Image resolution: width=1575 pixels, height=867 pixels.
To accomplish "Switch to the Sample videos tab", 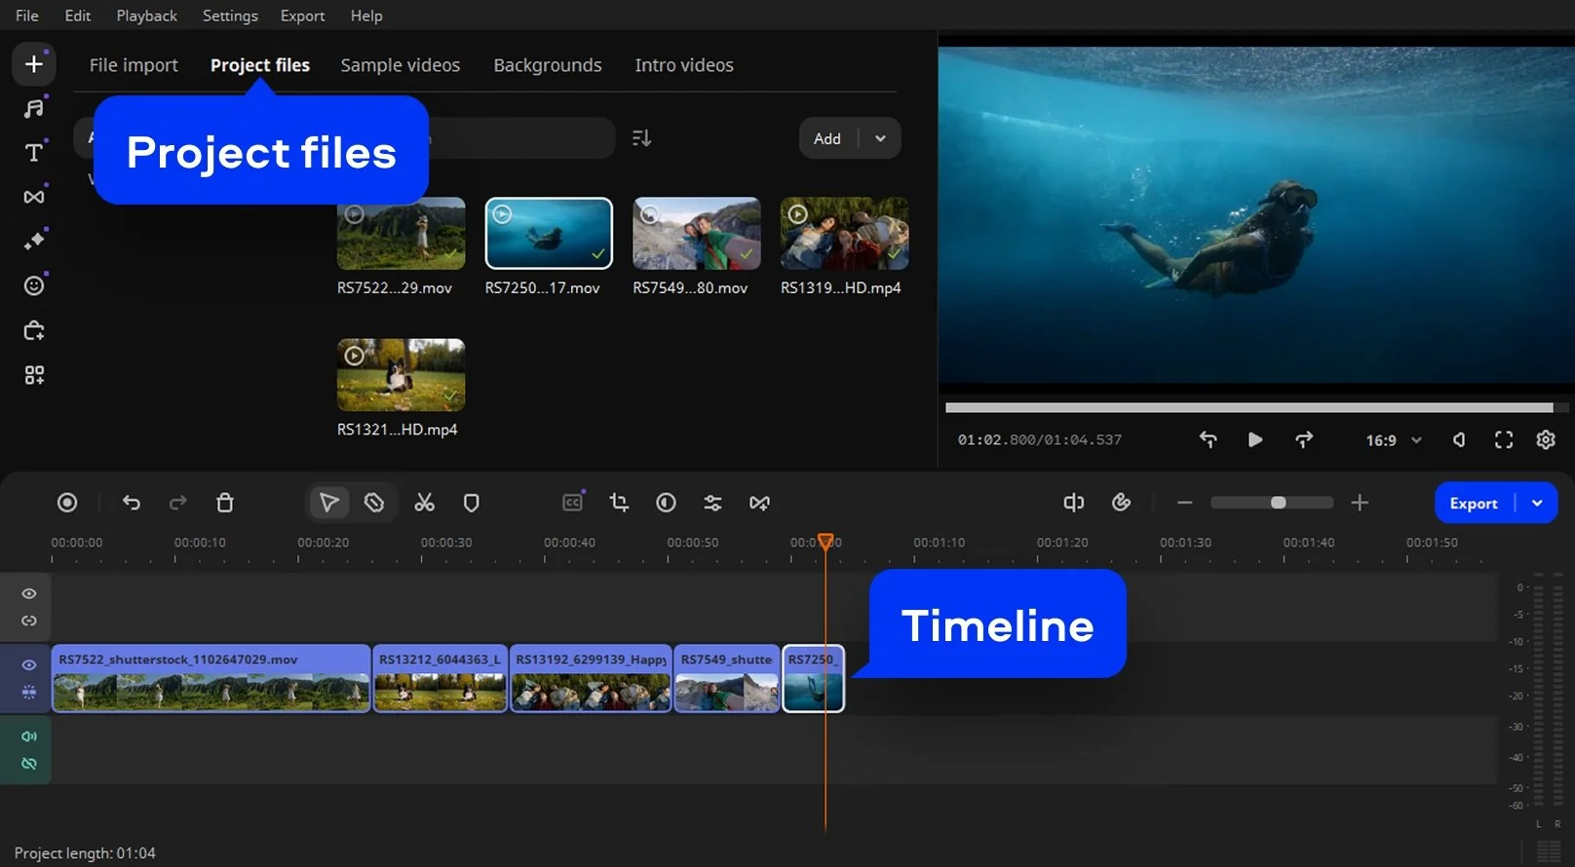I will [400, 65].
